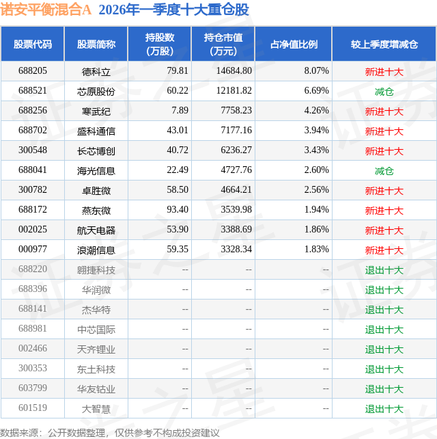Select stock code 002025

tap(33, 229)
